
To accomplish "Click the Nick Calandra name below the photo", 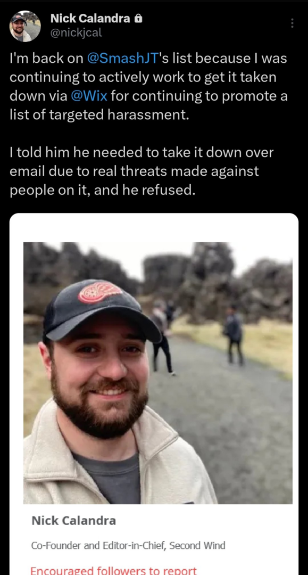I will 73,520.
